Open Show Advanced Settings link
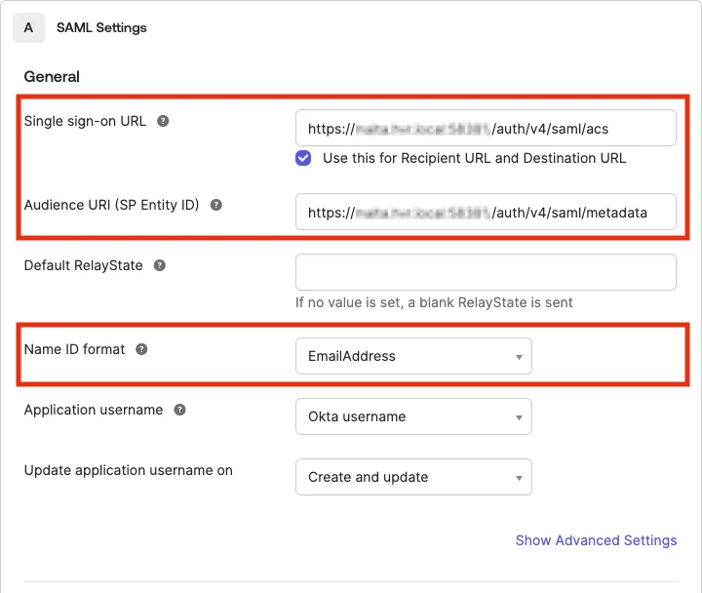The height and width of the screenshot is (593, 702). (x=596, y=540)
